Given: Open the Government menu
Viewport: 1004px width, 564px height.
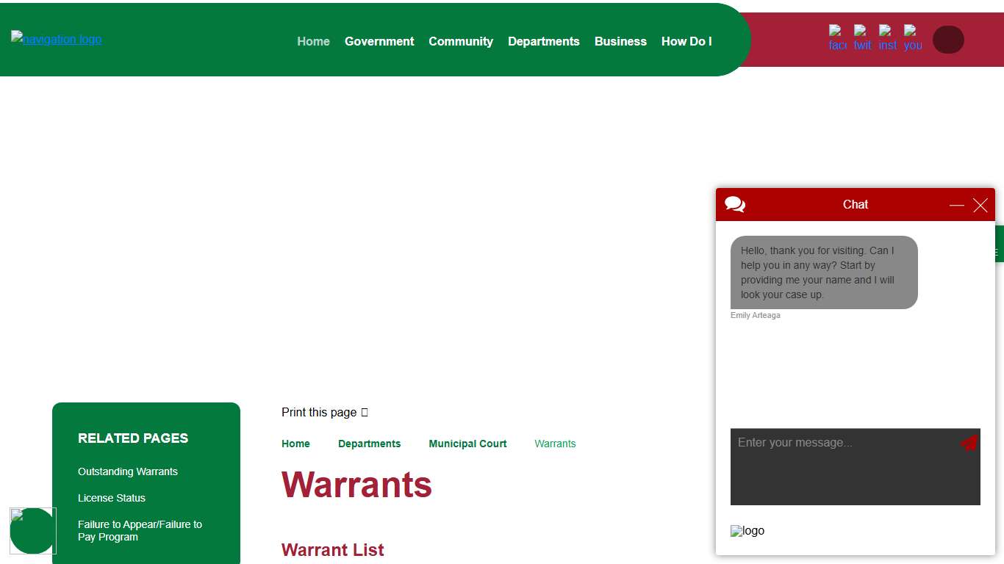Looking at the screenshot, I should pyautogui.click(x=379, y=42).
